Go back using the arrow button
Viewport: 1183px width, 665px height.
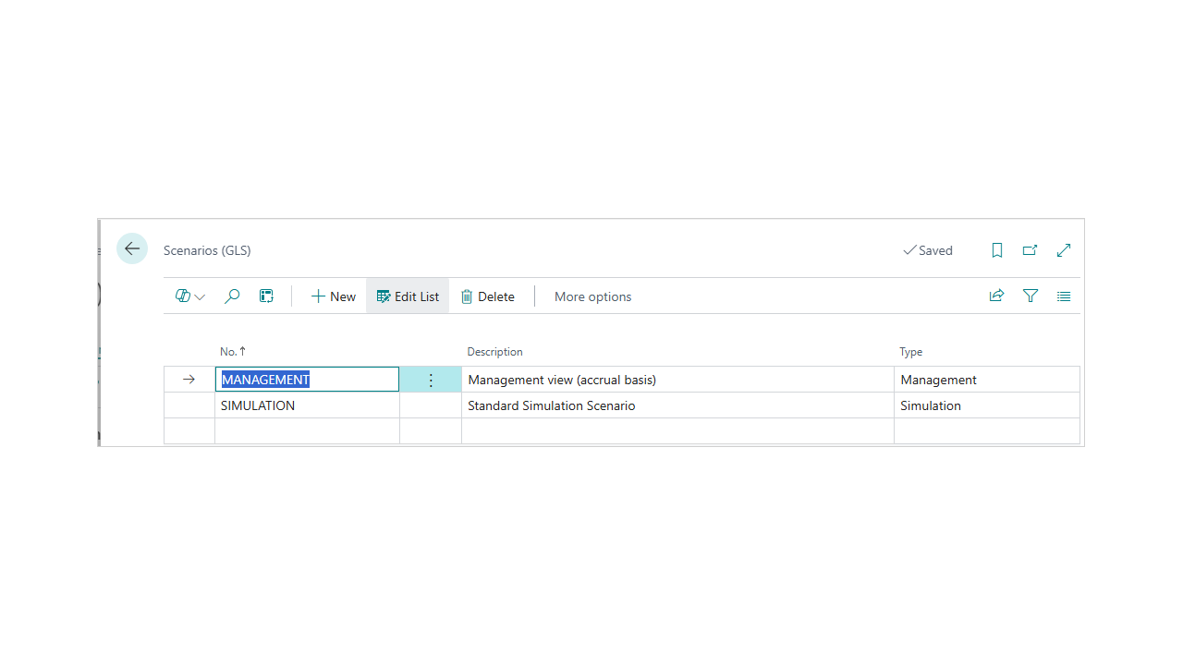132,248
